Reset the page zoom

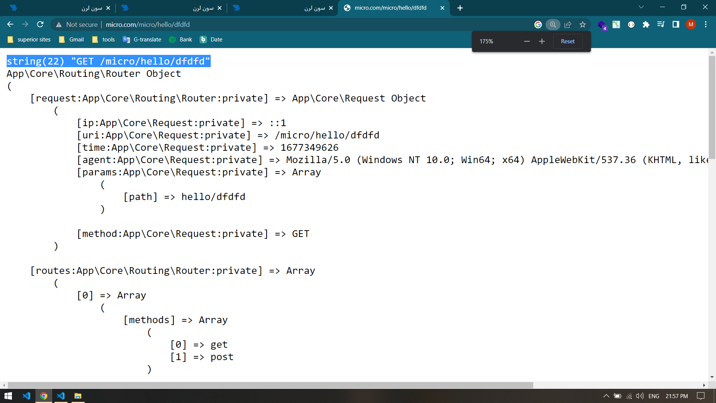tap(568, 41)
